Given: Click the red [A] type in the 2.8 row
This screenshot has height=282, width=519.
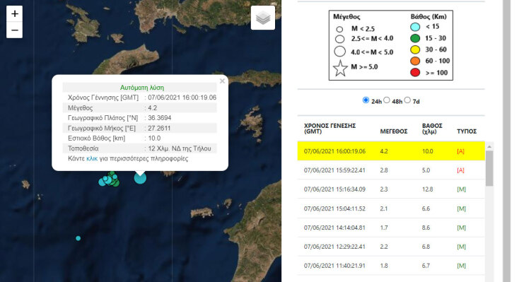Looking at the screenshot, I should coord(460,170).
